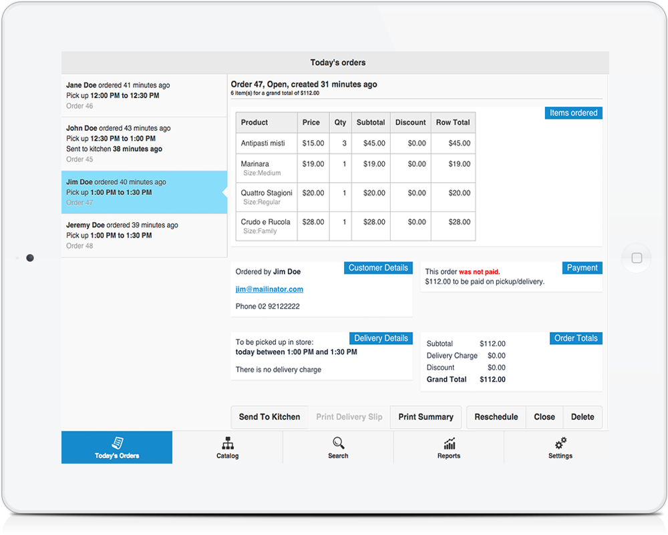Open the Reports bar chart icon
This screenshot has width=668, height=535.
[x=449, y=443]
